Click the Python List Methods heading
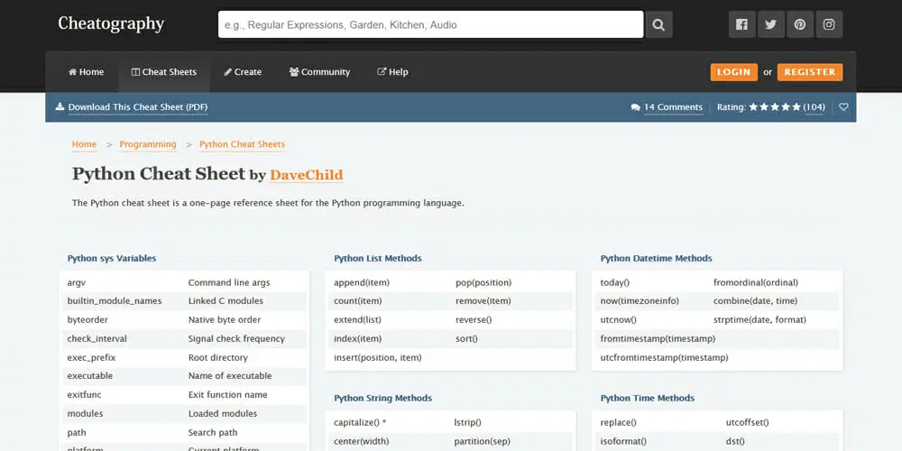902x451 pixels. [378, 258]
